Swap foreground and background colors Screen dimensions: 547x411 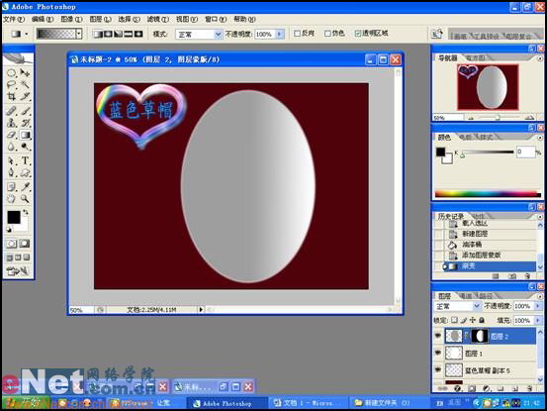[x=26, y=212]
